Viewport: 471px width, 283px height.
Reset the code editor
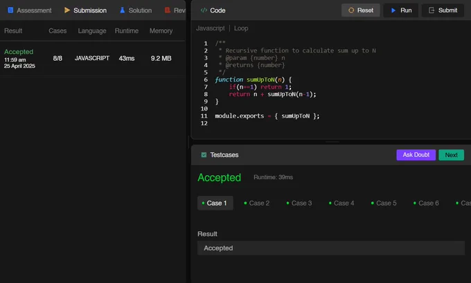pyautogui.click(x=360, y=10)
